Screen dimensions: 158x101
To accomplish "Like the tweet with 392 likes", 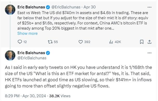I will 84,42.
